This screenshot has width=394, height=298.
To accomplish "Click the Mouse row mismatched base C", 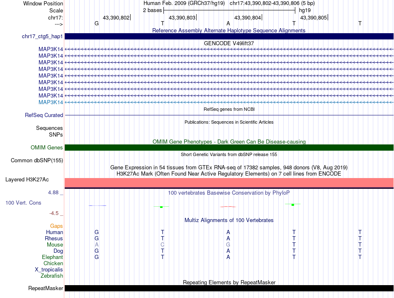I will point(162,245).
